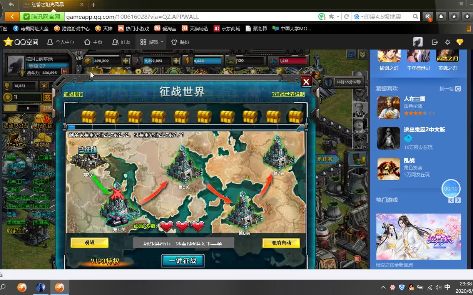Click the shield protection timer 18时55分37秒
Image resolution: width=473 pixels, height=295 pixels.
344,82
